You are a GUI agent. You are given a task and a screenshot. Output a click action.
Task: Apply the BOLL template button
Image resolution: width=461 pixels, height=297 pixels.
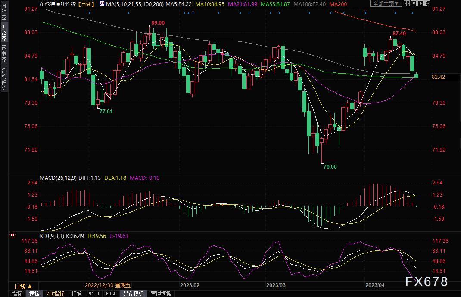click(111, 294)
